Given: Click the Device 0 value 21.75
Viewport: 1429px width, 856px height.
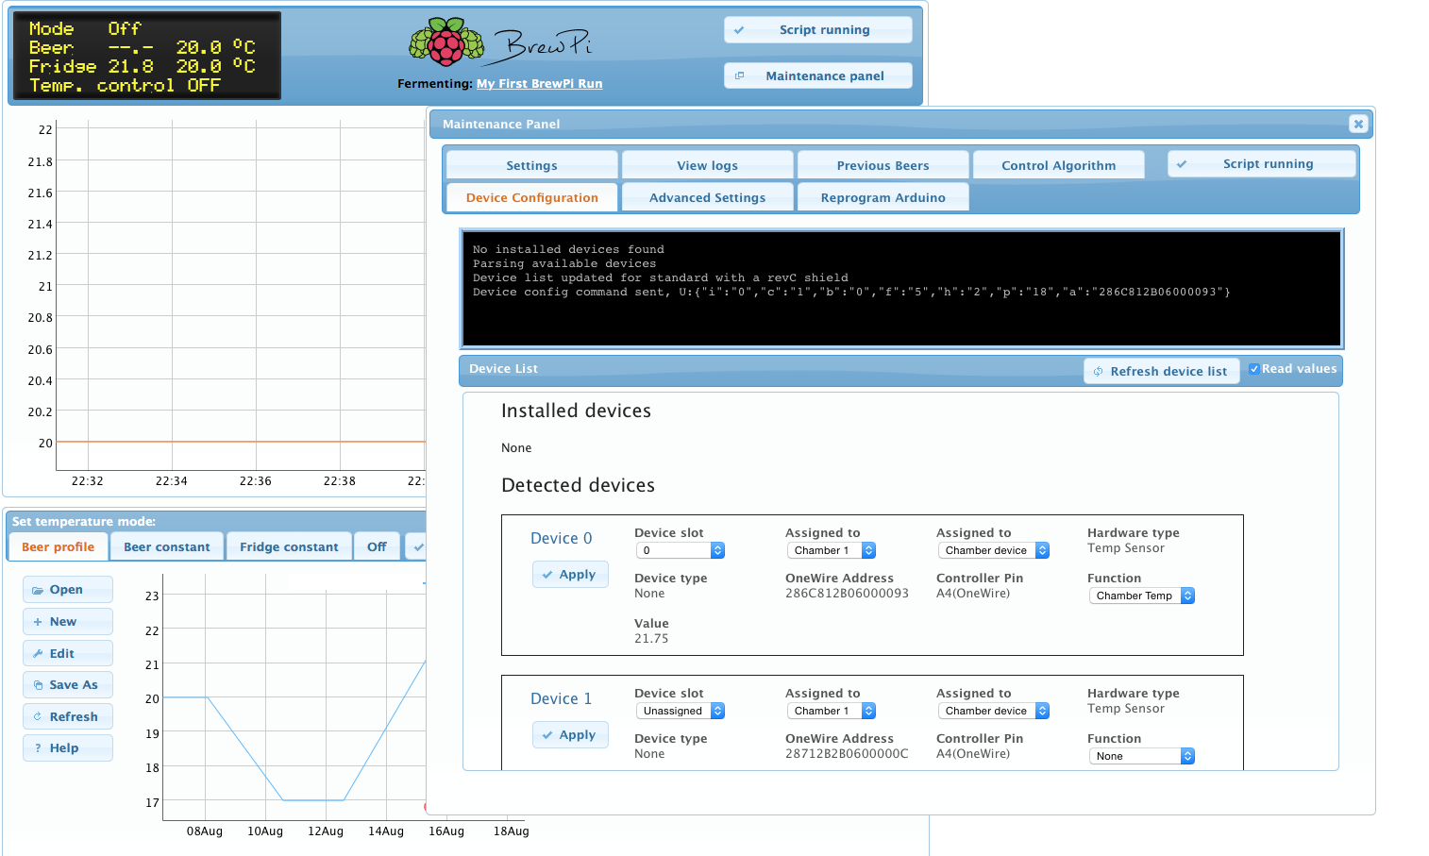Looking at the screenshot, I should [x=651, y=639].
